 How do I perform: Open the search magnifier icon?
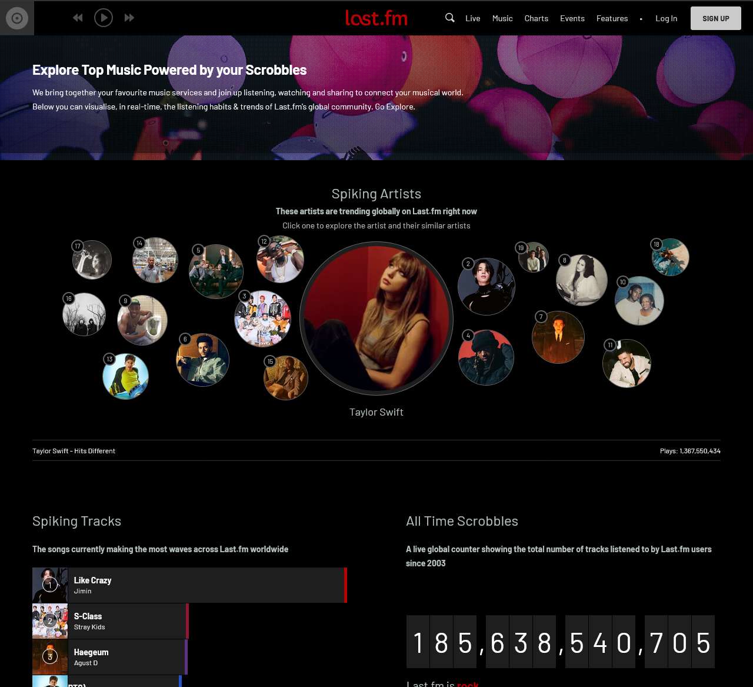point(450,18)
